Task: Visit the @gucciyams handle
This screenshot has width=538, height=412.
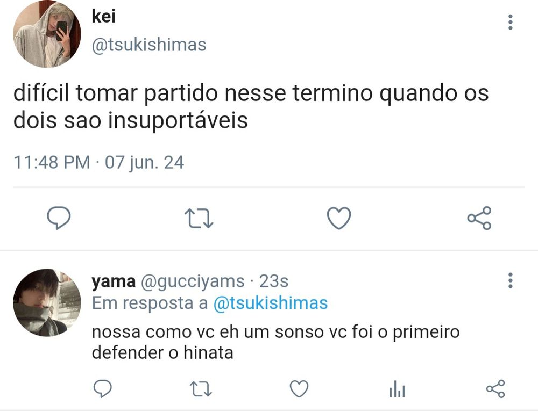Action: click(x=192, y=281)
